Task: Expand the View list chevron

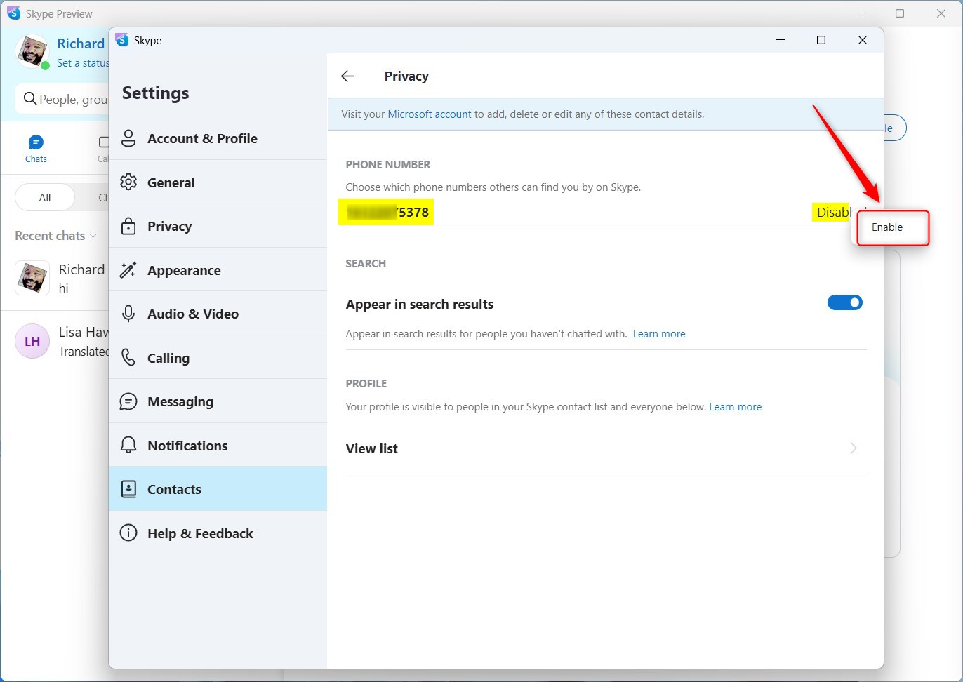Action: tap(853, 448)
